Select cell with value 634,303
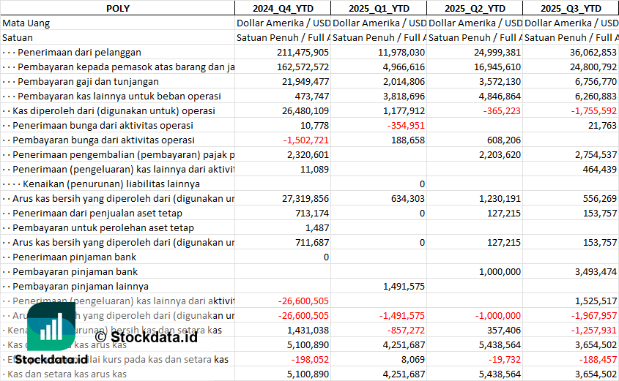Screen dimensions: 619x381 (x=379, y=199)
